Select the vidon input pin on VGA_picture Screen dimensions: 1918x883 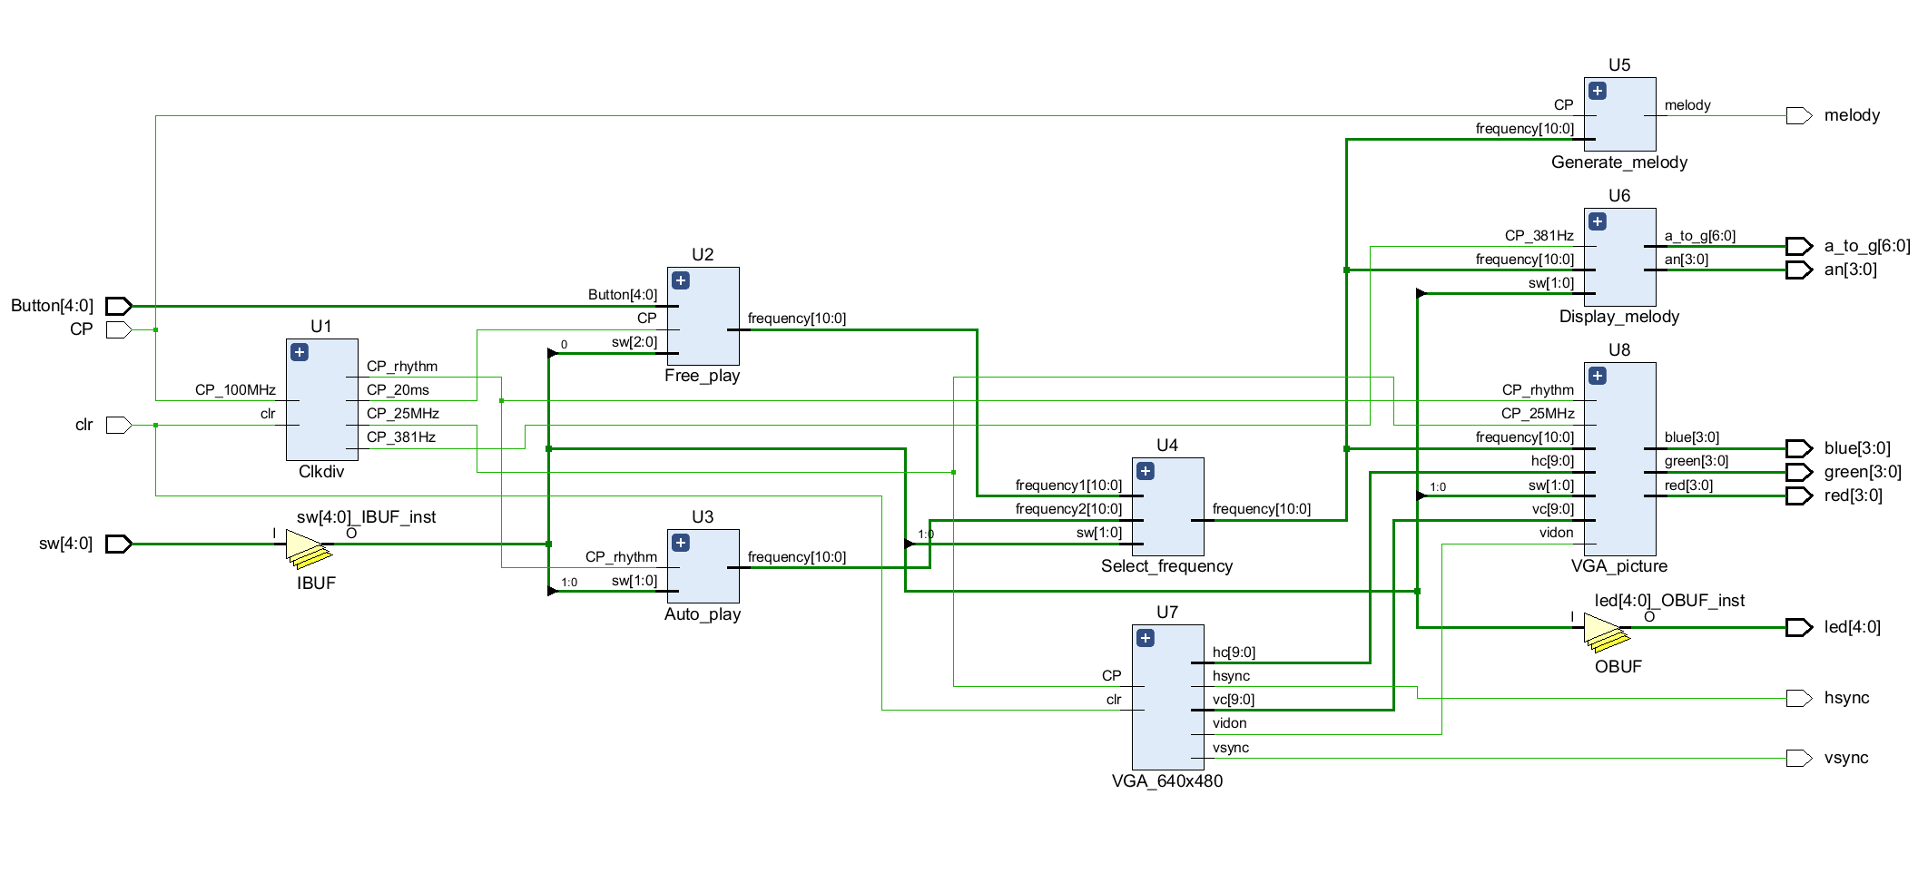(x=1557, y=533)
